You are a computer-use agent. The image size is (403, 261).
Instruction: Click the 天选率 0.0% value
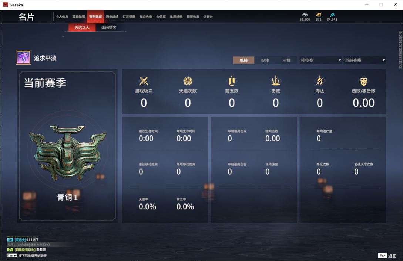147,207
